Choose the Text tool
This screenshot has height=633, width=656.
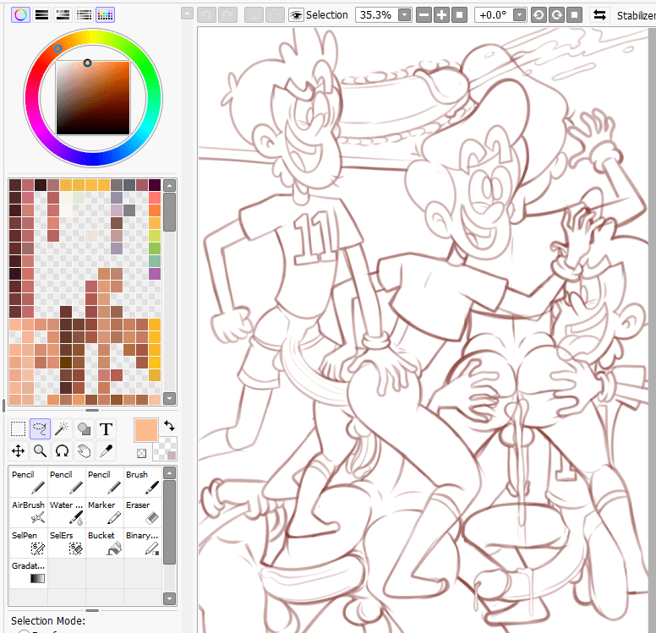pyautogui.click(x=106, y=429)
